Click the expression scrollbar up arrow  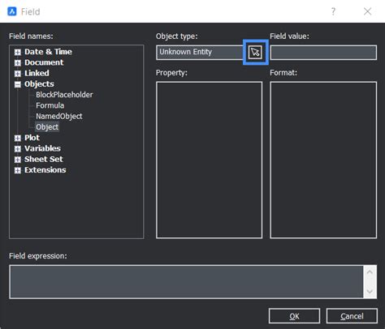click(370, 272)
